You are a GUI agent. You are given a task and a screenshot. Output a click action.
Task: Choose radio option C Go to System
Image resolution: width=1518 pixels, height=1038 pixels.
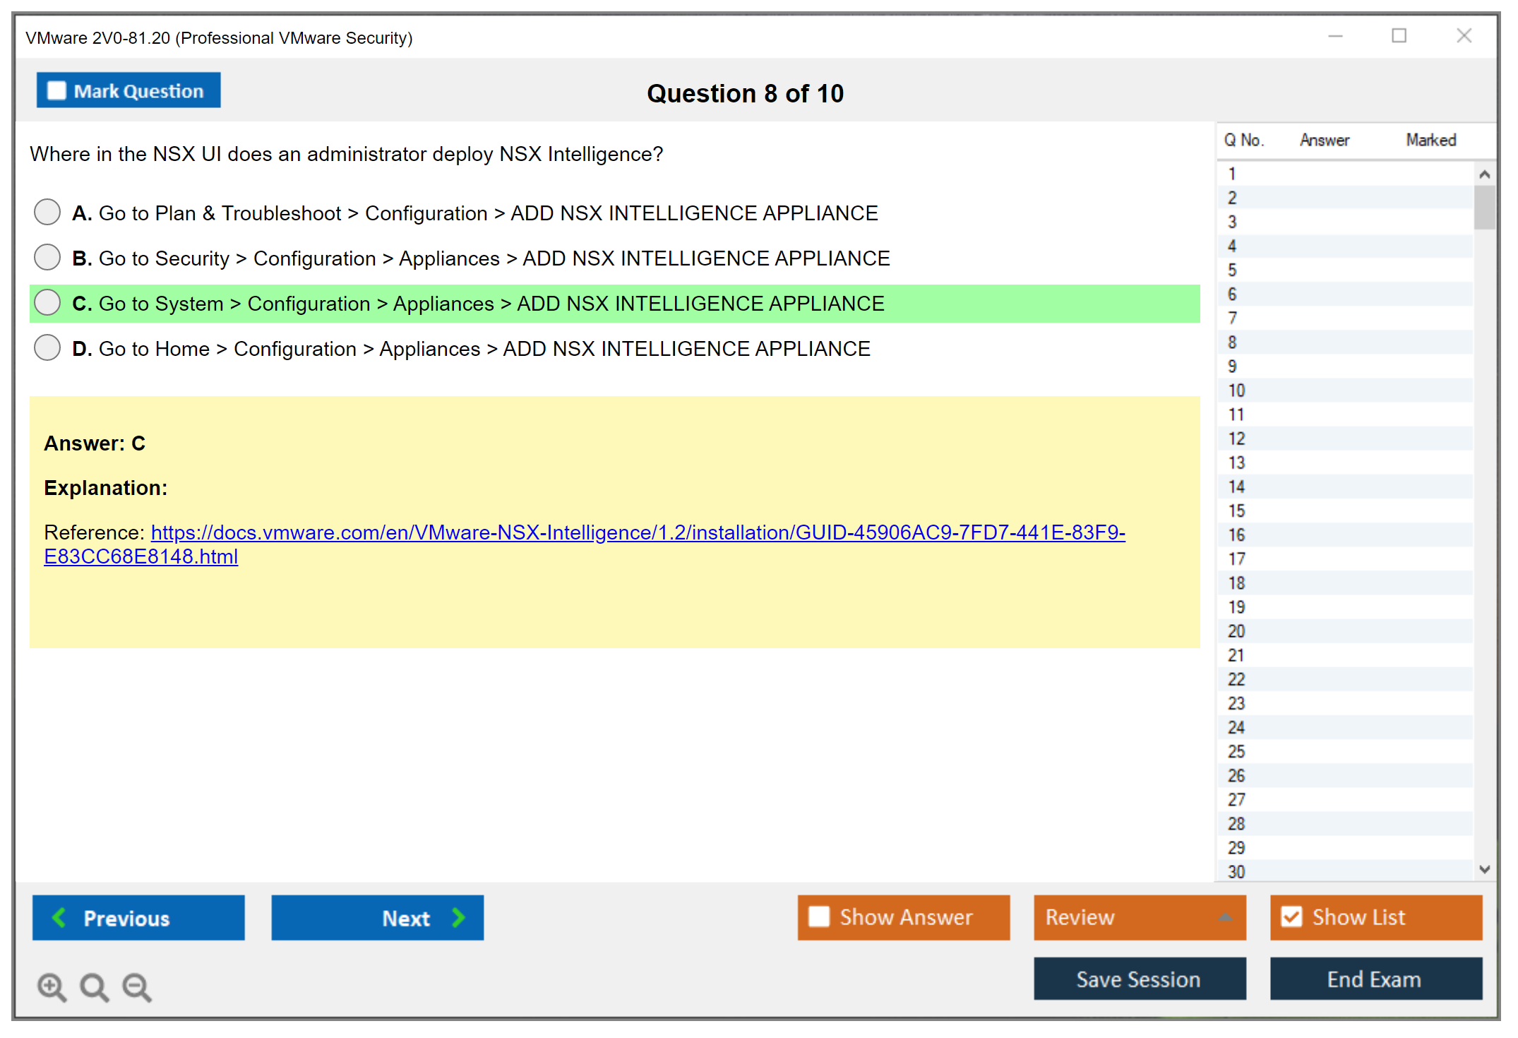tap(47, 302)
